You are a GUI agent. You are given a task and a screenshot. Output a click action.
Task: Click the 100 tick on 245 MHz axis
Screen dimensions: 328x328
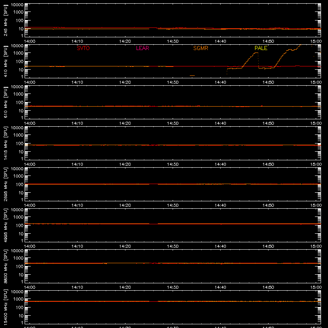(20, 20)
